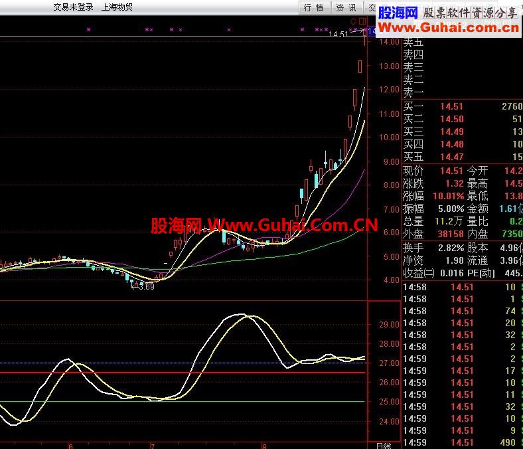Click the 买二 price 14.50
The image size is (523, 449).
click(451, 119)
